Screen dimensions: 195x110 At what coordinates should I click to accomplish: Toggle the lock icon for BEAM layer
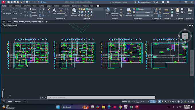[x=84, y=9]
